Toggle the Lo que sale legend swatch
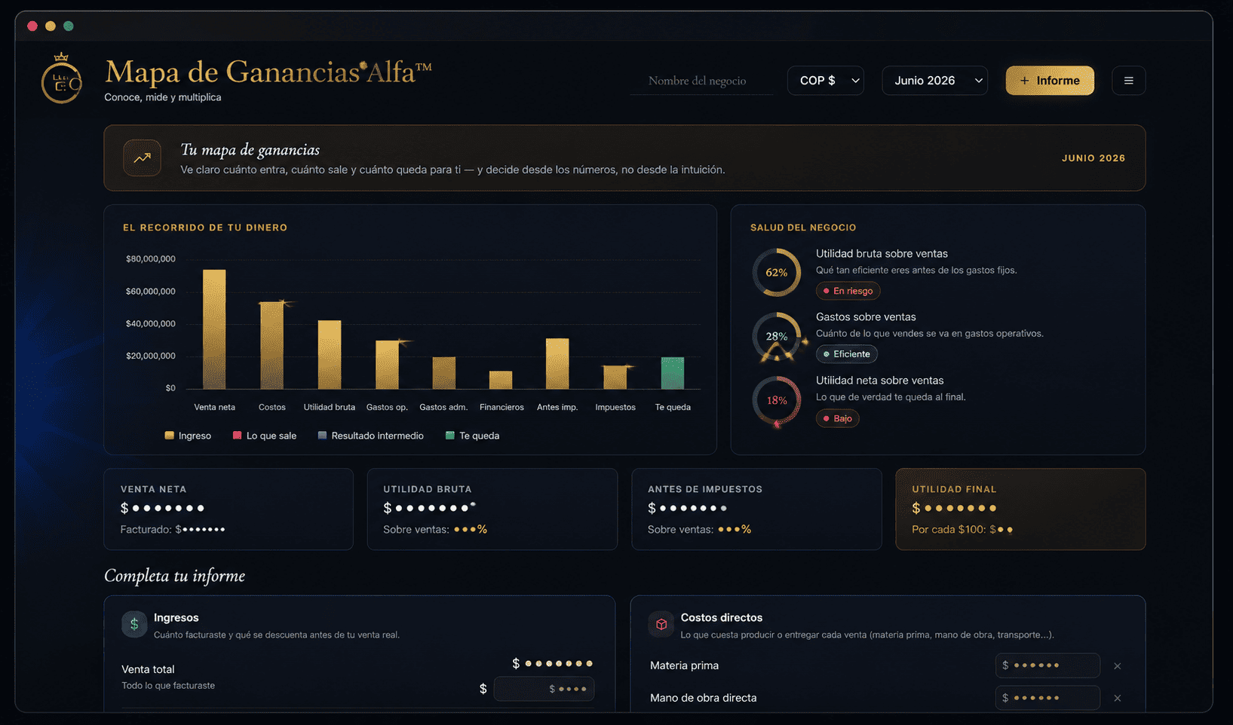This screenshot has width=1233, height=725. tap(238, 436)
